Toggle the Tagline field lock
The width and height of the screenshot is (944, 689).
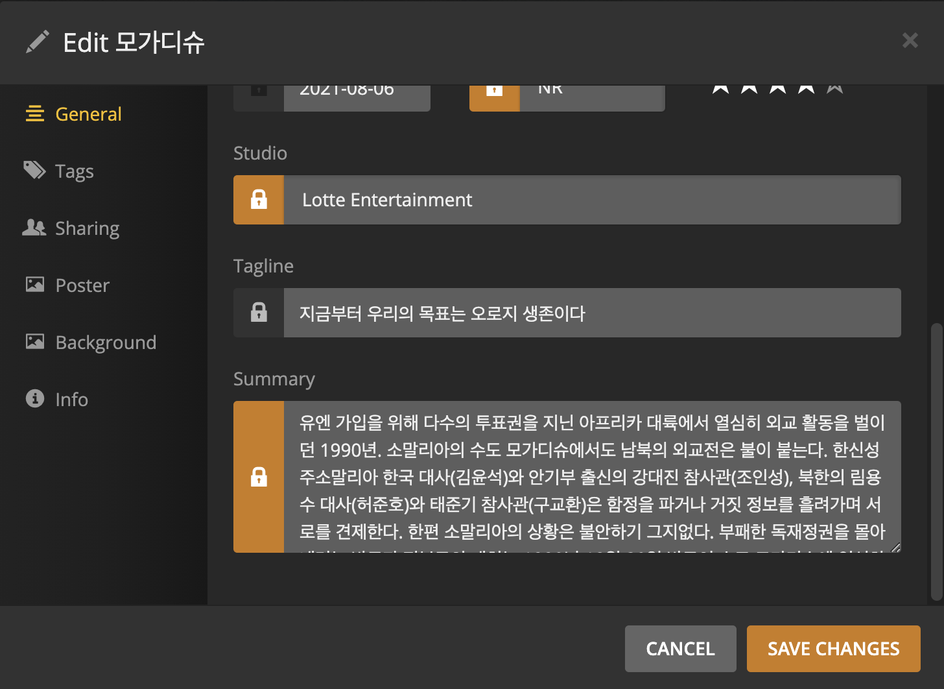pos(259,313)
